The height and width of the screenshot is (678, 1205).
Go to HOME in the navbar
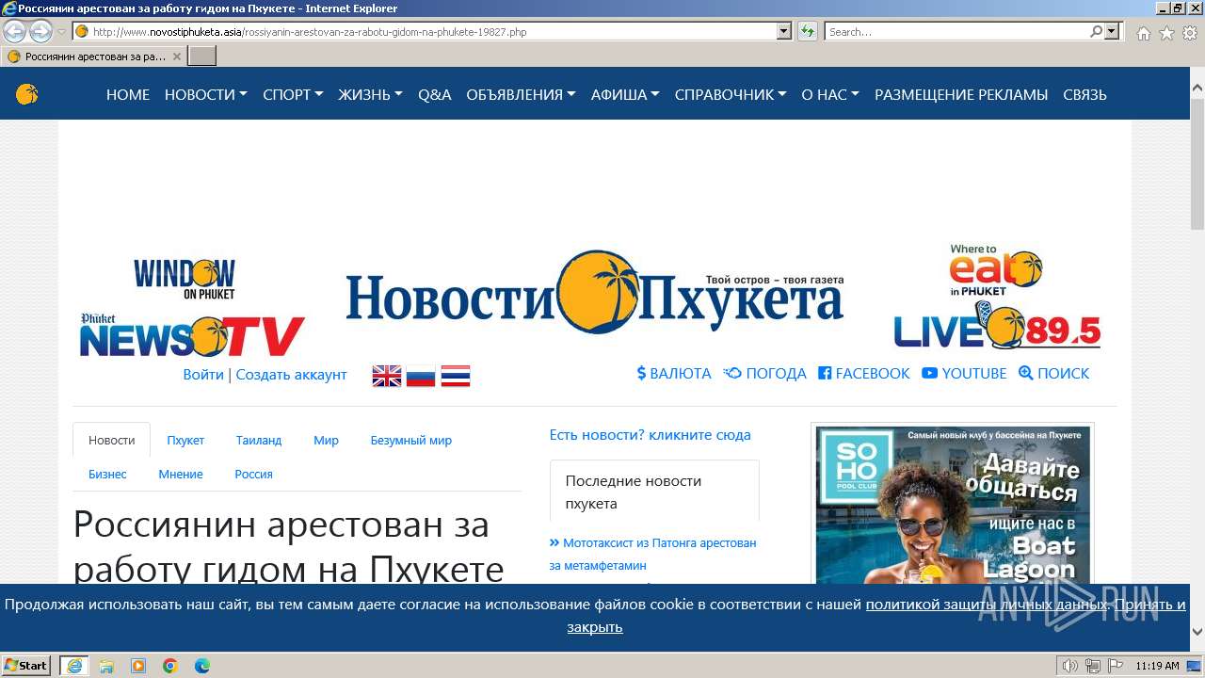click(x=128, y=94)
